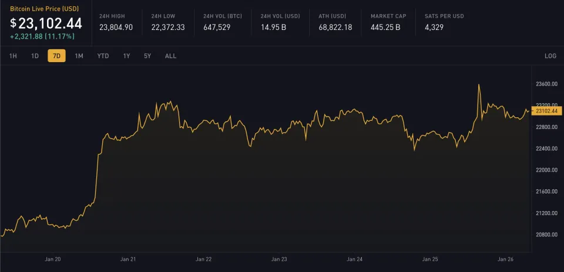Switch to the 1Y chart view
564x272 pixels.
click(x=126, y=56)
